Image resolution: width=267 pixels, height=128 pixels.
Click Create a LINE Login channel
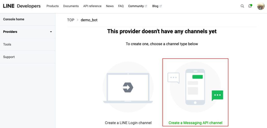click(128, 123)
